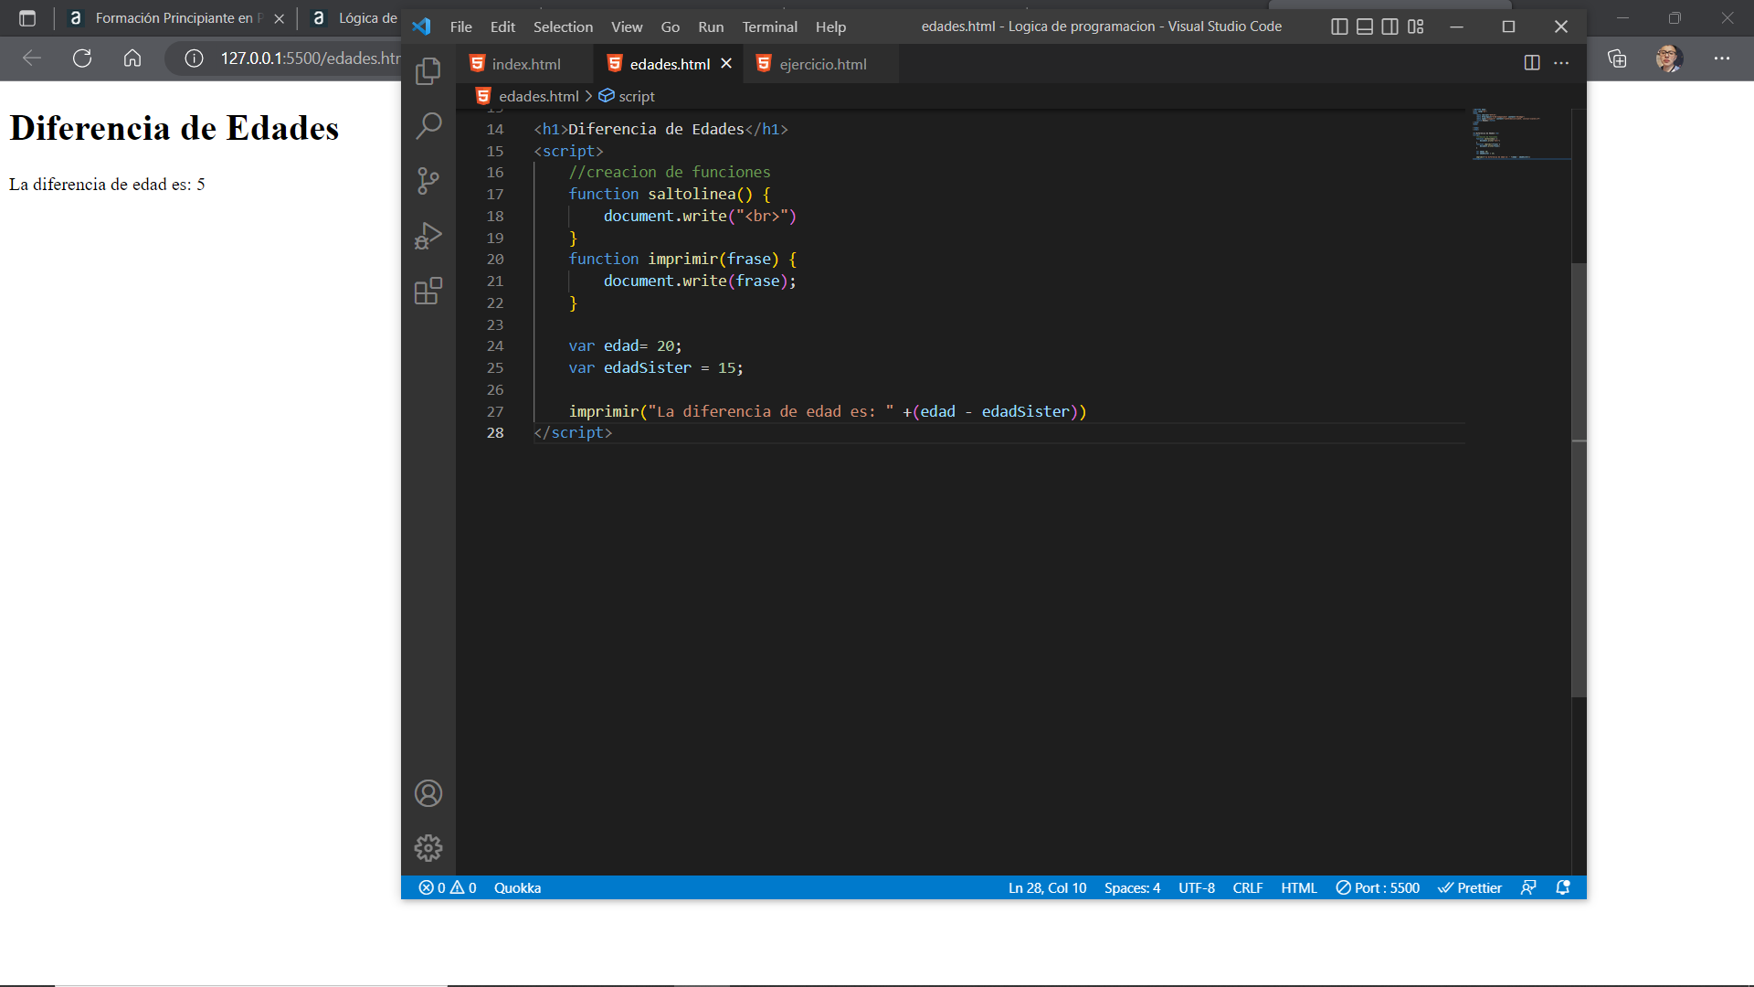Click the VS Code logo icon
The image size is (1754, 987).
point(421,27)
